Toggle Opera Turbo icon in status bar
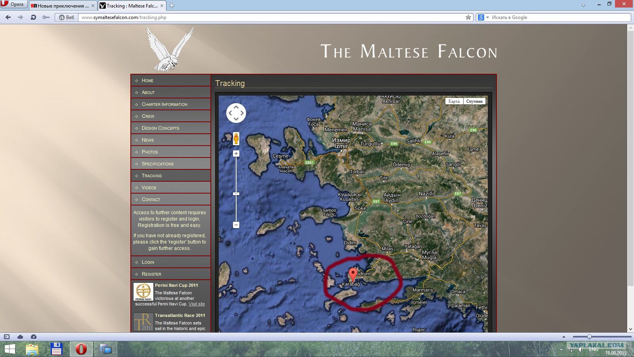 34,337
